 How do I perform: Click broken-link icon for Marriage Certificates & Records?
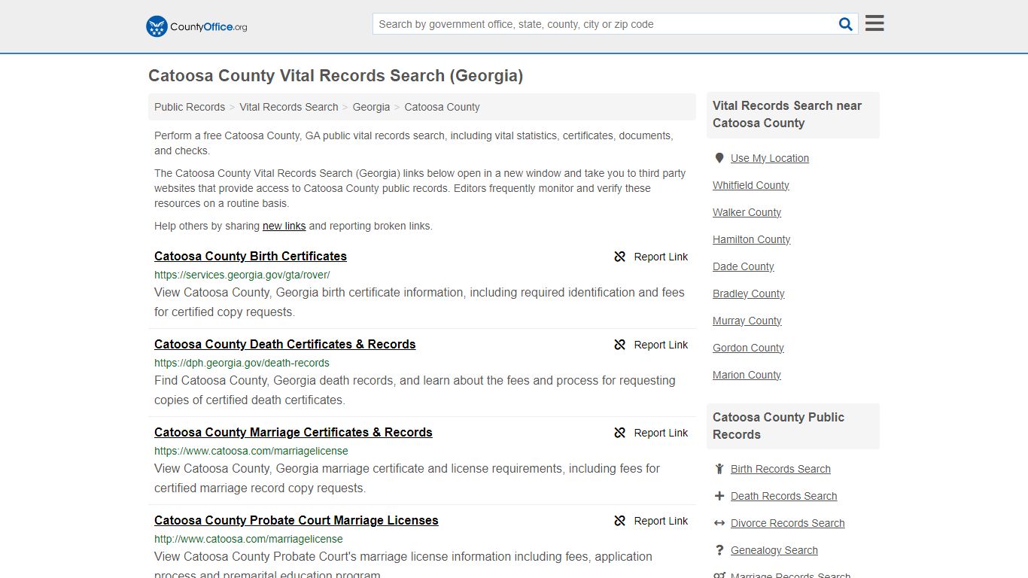[x=620, y=433]
